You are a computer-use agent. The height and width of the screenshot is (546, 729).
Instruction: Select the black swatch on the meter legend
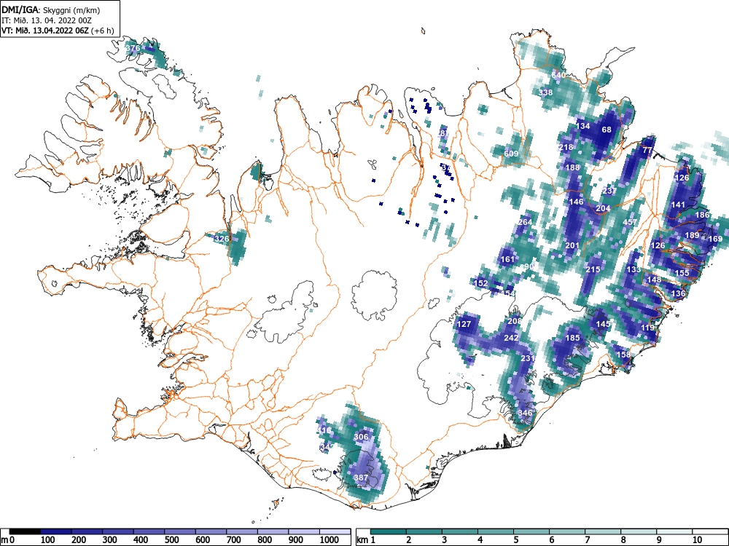(25, 531)
